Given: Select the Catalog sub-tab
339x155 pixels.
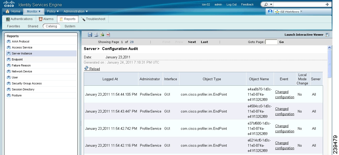Looking at the screenshot, I should (x=51, y=26).
